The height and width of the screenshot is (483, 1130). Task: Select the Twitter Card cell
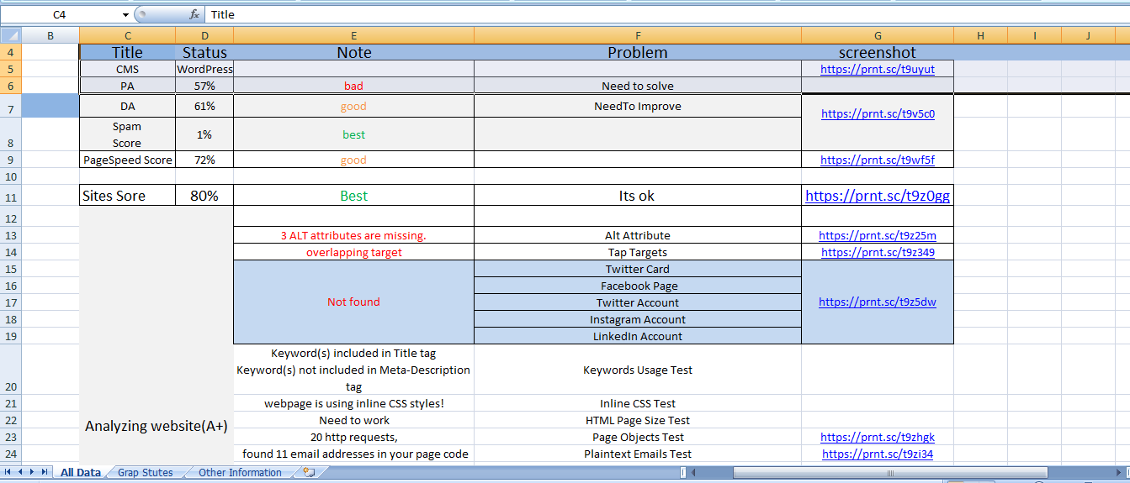tap(638, 269)
